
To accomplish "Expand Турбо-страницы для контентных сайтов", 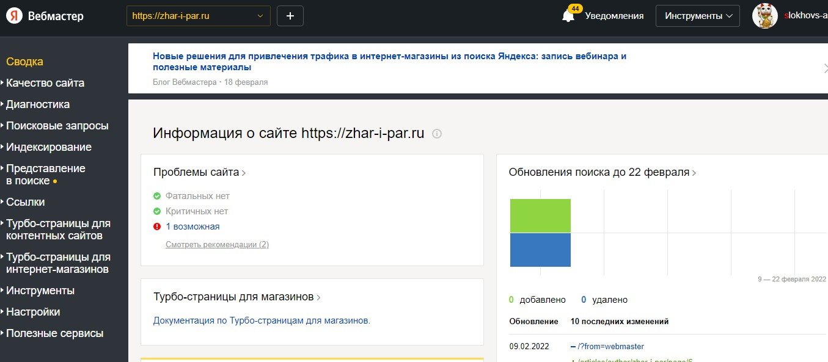I will (59, 230).
